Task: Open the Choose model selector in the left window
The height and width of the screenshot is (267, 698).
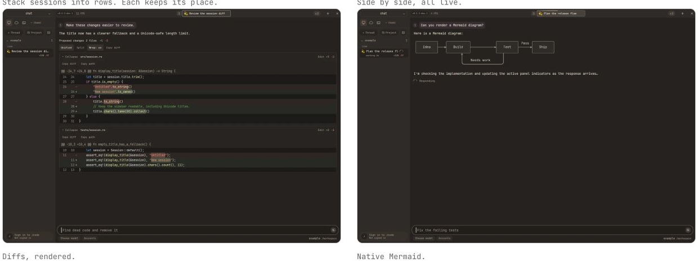Action: (x=70, y=238)
